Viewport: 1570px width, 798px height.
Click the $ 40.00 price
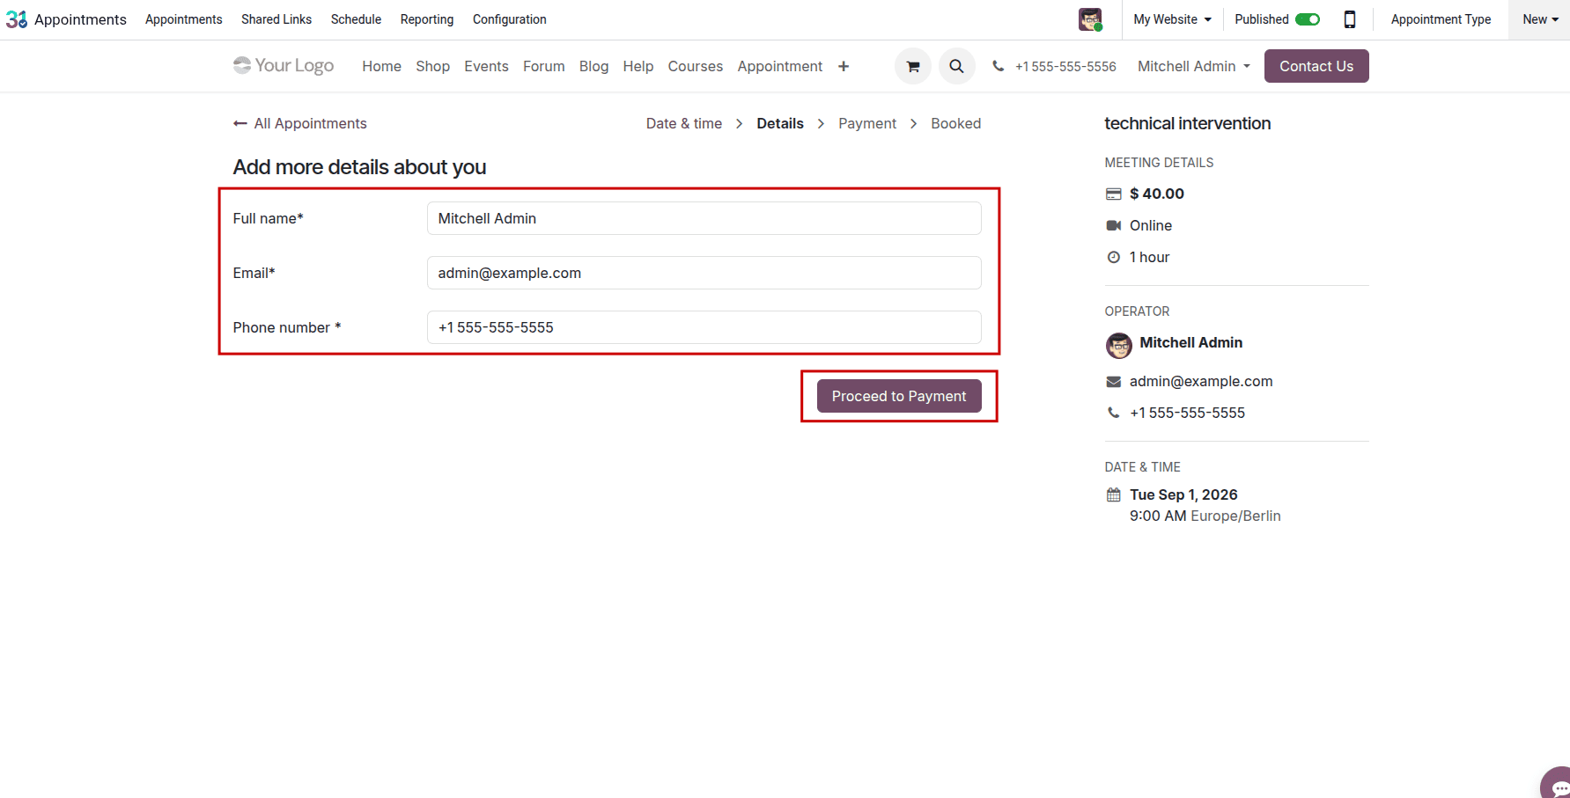[x=1156, y=194]
